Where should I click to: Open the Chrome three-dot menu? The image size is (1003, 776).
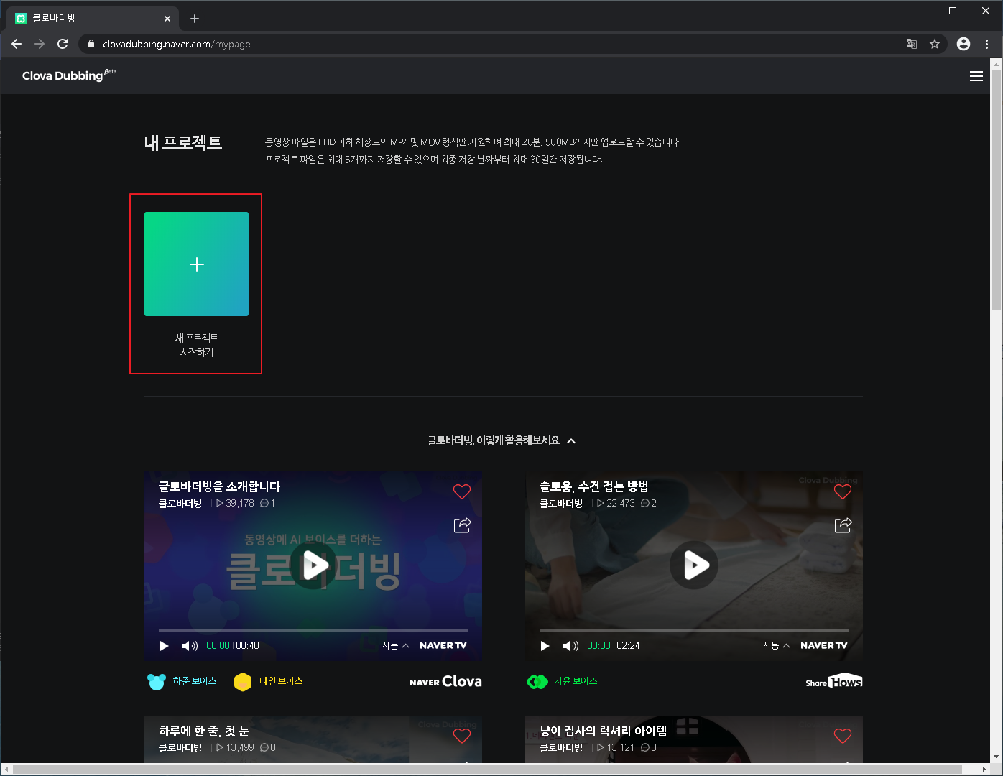tap(987, 44)
